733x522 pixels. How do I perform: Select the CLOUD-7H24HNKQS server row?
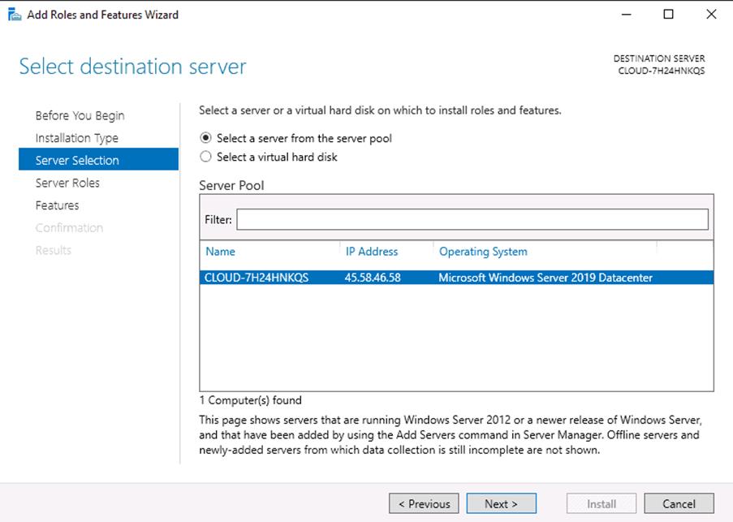pyautogui.click(x=257, y=278)
